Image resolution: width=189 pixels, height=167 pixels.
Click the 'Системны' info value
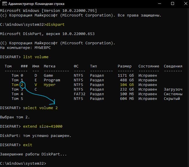pos(173,94)
